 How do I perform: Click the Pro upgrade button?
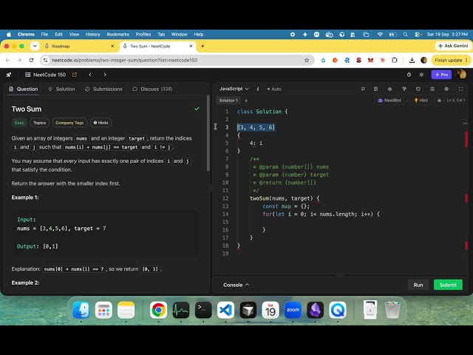441,75
